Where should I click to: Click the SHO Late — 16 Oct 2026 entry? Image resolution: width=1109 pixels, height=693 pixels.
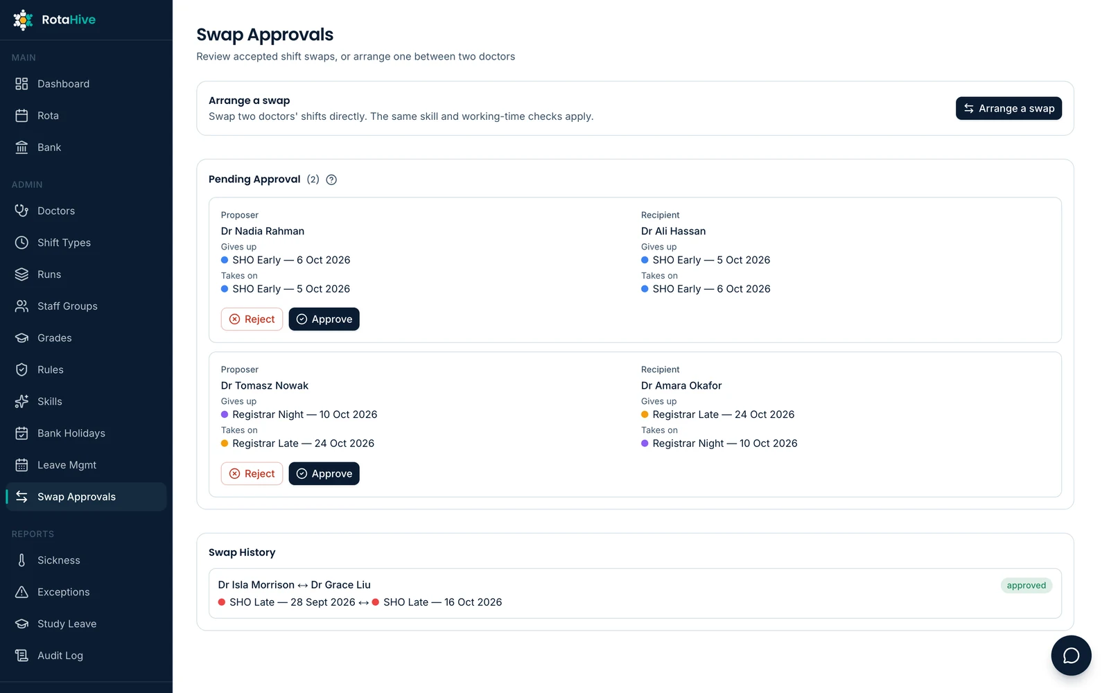point(437,602)
